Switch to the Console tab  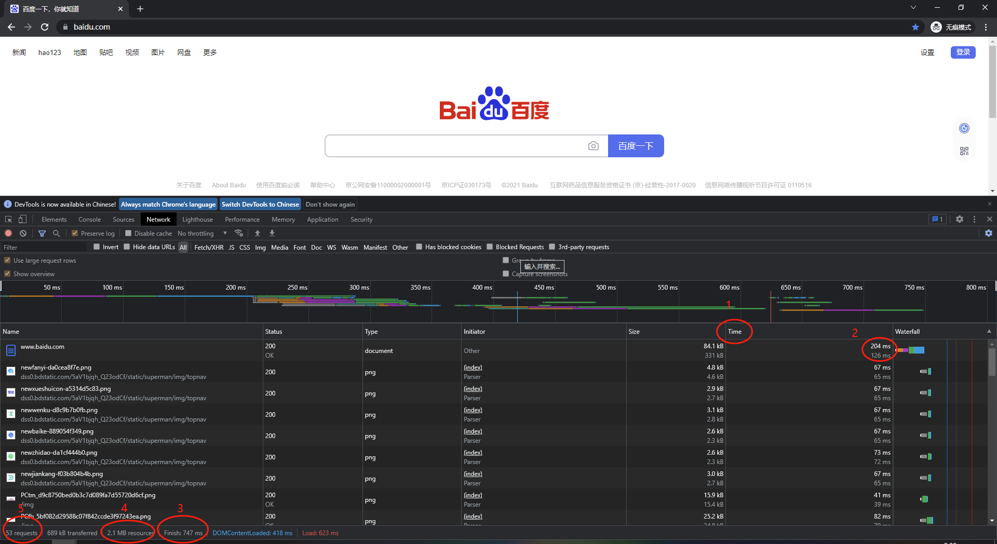[90, 220]
